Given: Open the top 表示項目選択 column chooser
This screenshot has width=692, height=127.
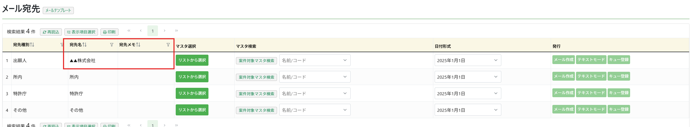Looking at the screenshot, I should point(81,32).
